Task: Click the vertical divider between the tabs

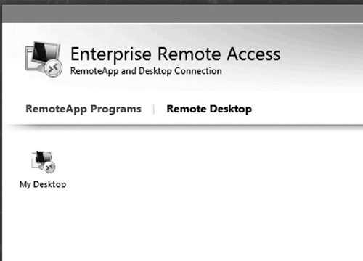Action: tap(154, 109)
